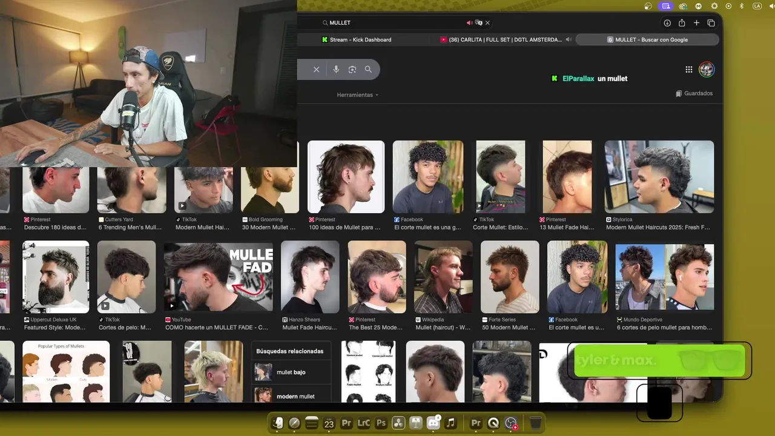Open Trash in the Dock
The width and height of the screenshot is (775, 436).
536,423
